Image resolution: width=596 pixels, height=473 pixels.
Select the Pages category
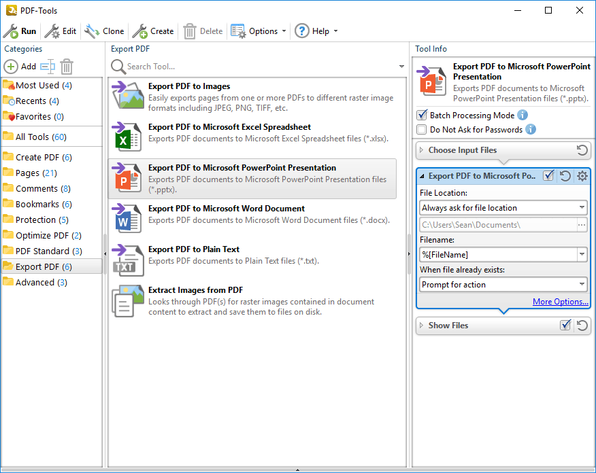coord(52,173)
